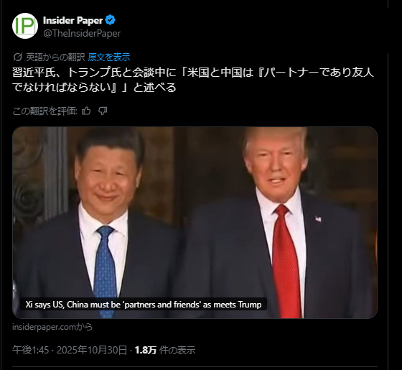Rate the translation with thumbs up
The image size is (402, 370).
[86, 111]
